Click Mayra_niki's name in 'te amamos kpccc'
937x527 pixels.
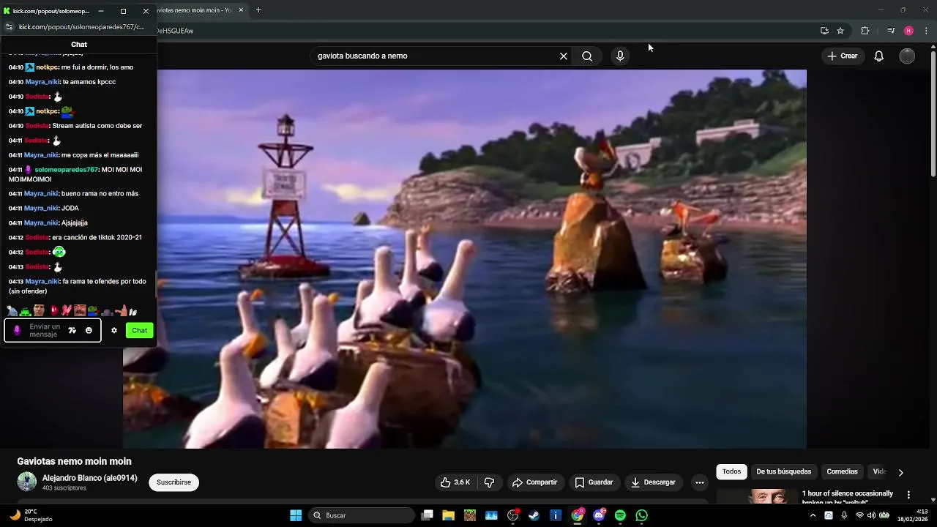42,82
